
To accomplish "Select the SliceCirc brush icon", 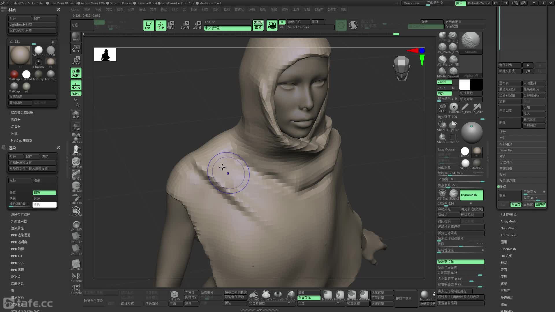I will (442, 126).
